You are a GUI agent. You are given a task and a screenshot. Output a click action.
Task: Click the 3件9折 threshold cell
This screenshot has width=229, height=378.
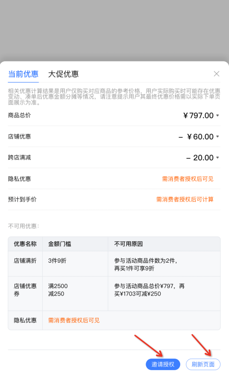[57, 260]
